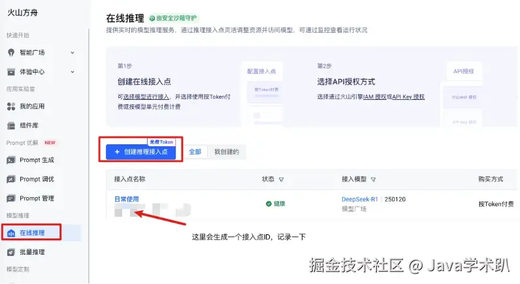Click the green 健康 status check icon
The image size is (520, 284).
pyautogui.click(x=268, y=204)
